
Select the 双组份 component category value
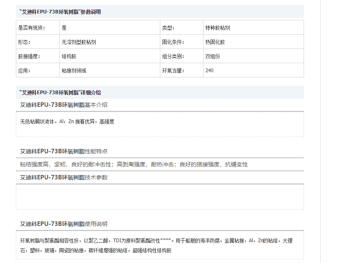click(211, 56)
